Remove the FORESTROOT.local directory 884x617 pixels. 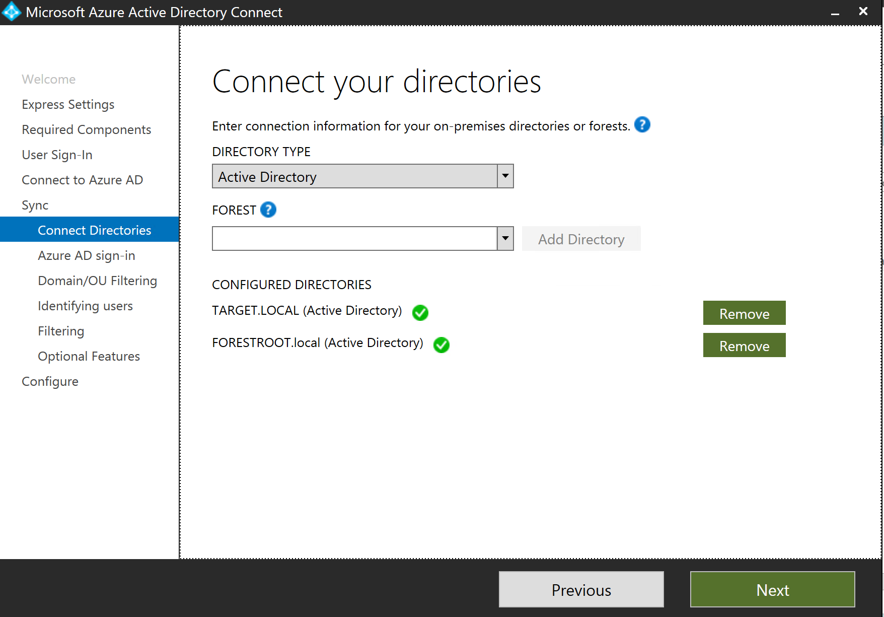point(744,346)
